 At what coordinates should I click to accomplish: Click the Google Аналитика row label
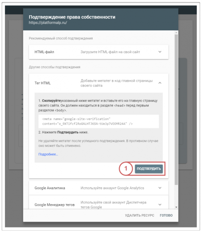click(50, 188)
